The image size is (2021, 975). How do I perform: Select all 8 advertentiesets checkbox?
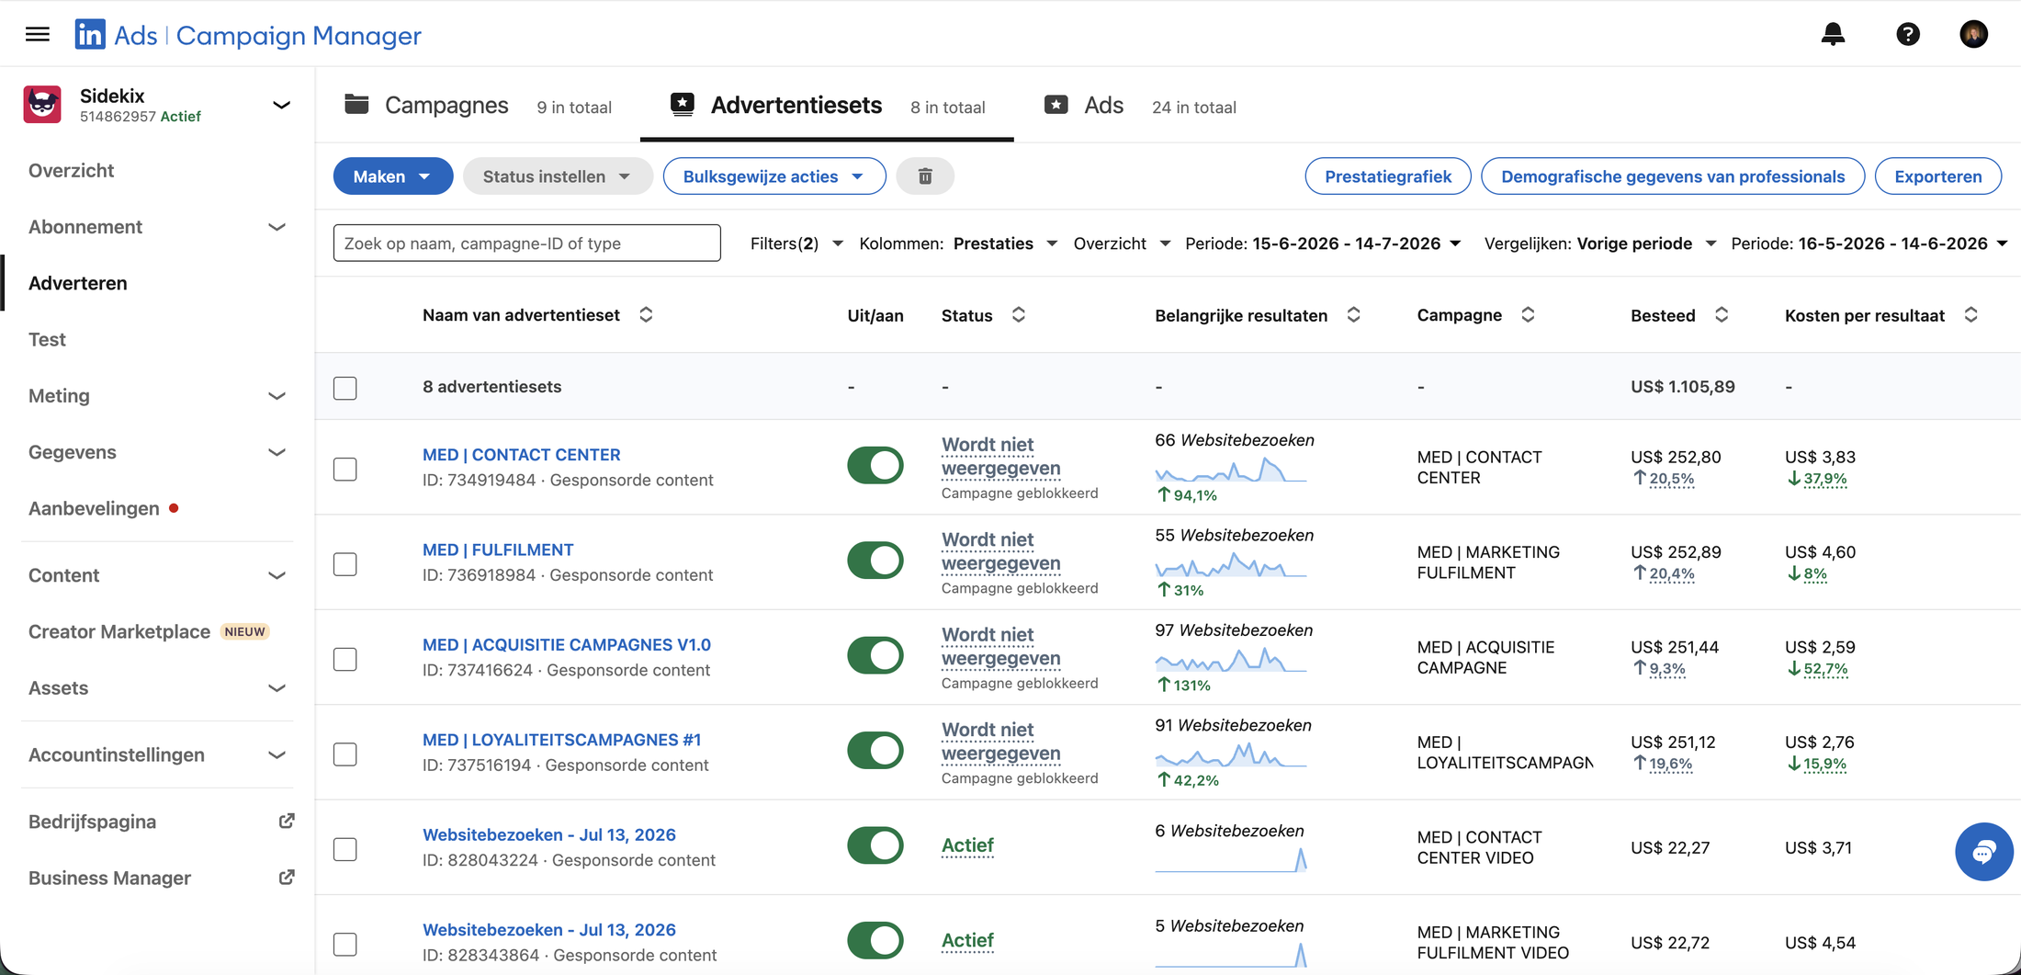(x=345, y=388)
